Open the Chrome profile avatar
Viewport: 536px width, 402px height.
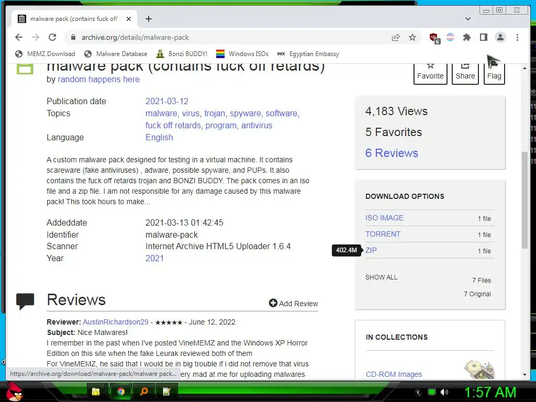click(x=500, y=37)
